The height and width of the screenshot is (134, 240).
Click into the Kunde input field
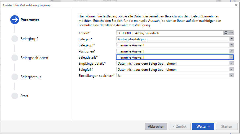(169, 33)
